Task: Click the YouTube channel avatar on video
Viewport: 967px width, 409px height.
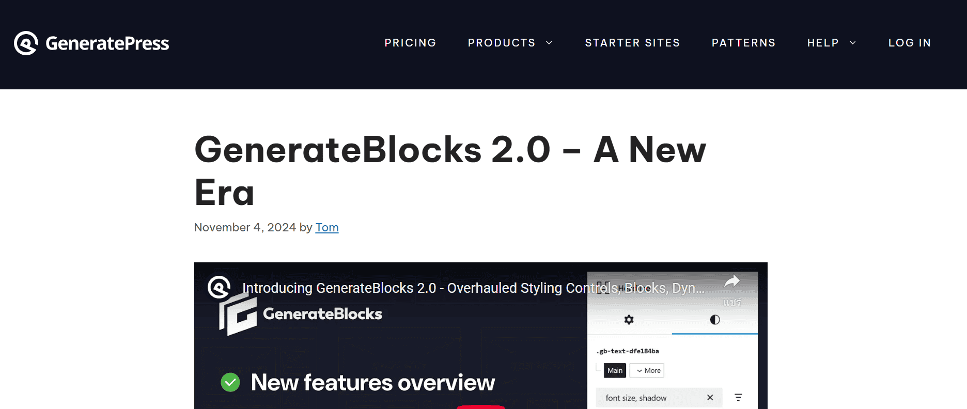Action: [219, 288]
